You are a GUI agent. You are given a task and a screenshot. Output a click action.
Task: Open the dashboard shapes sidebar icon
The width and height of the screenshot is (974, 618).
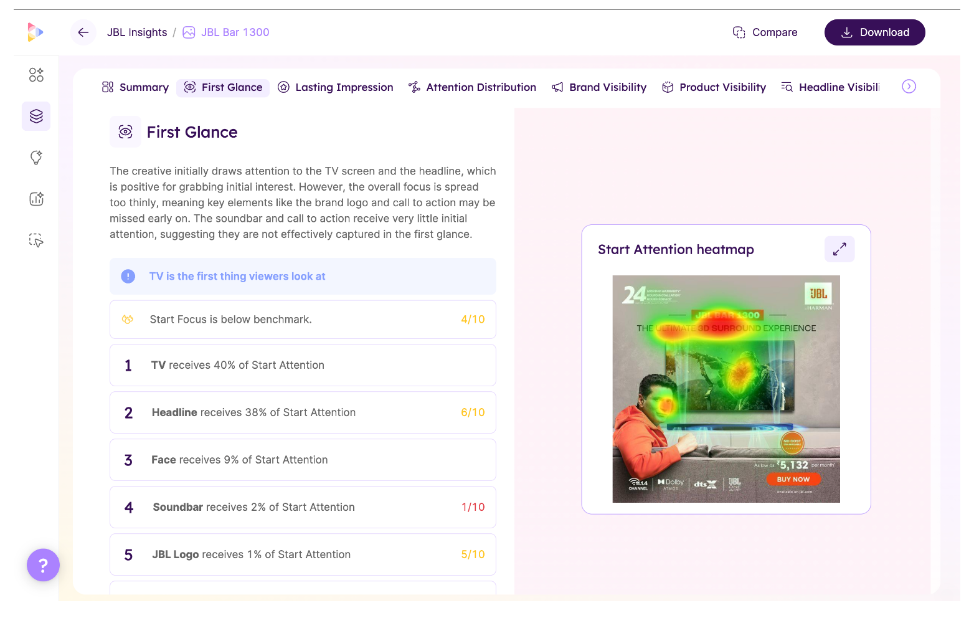pyautogui.click(x=36, y=75)
